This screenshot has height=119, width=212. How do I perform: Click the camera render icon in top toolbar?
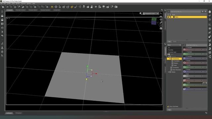coord(116,7)
